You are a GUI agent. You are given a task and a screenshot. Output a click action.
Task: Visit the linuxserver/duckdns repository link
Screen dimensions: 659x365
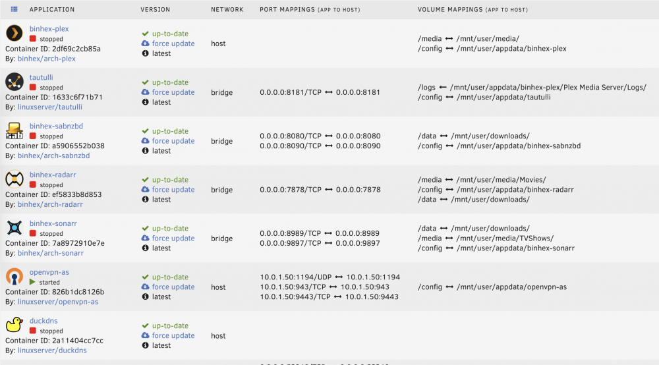pyautogui.click(x=52, y=351)
